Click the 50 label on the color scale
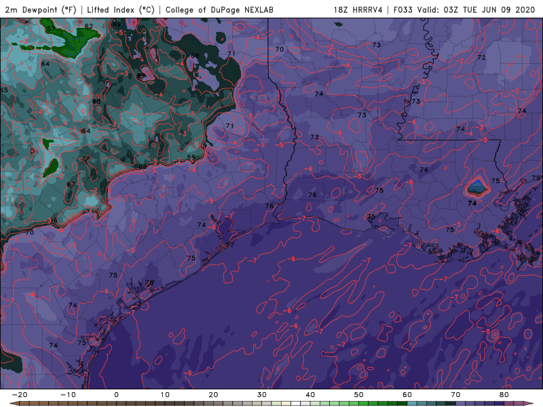This screenshot has width=543, height=407. pyautogui.click(x=359, y=395)
